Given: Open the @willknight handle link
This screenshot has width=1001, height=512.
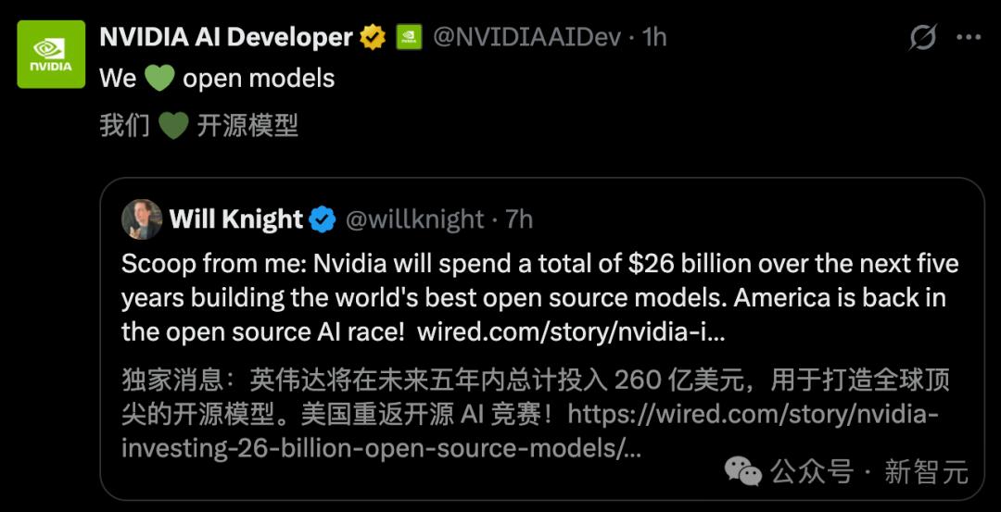Looking at the screenshot, I should coord(415,219).
